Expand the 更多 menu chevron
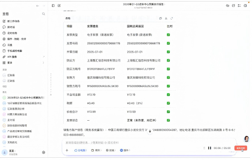This screenshot has height=160, width=252. [x=43, y=63]
